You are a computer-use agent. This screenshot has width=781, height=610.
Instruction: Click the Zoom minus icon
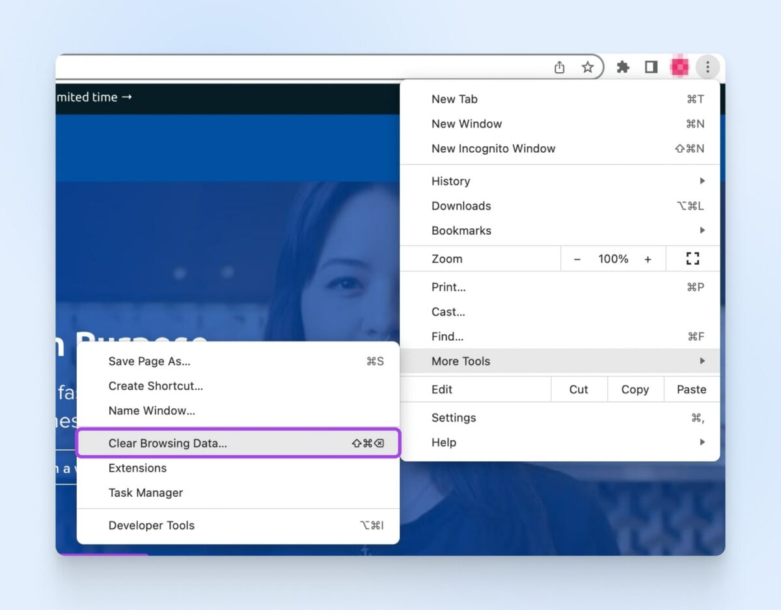(577, 258)
